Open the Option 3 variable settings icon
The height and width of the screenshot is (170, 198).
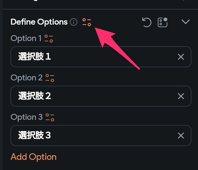pos(50,117)
